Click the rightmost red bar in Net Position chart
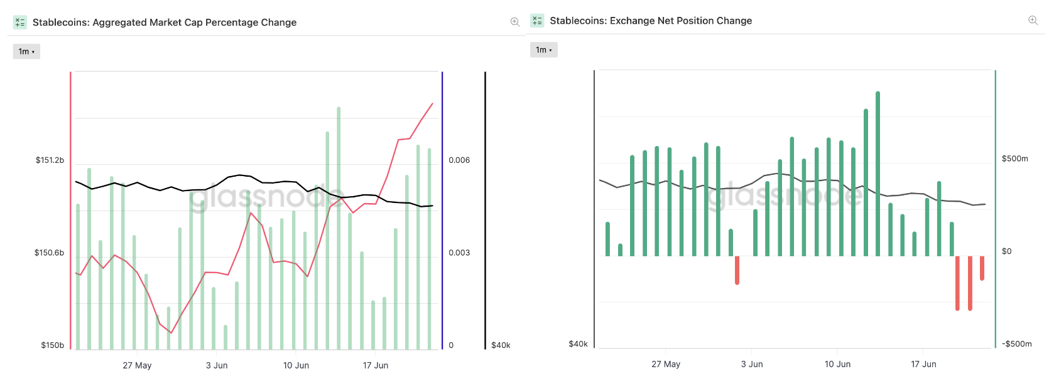Viewport: 1049px width, 381px height. point(982,268)
